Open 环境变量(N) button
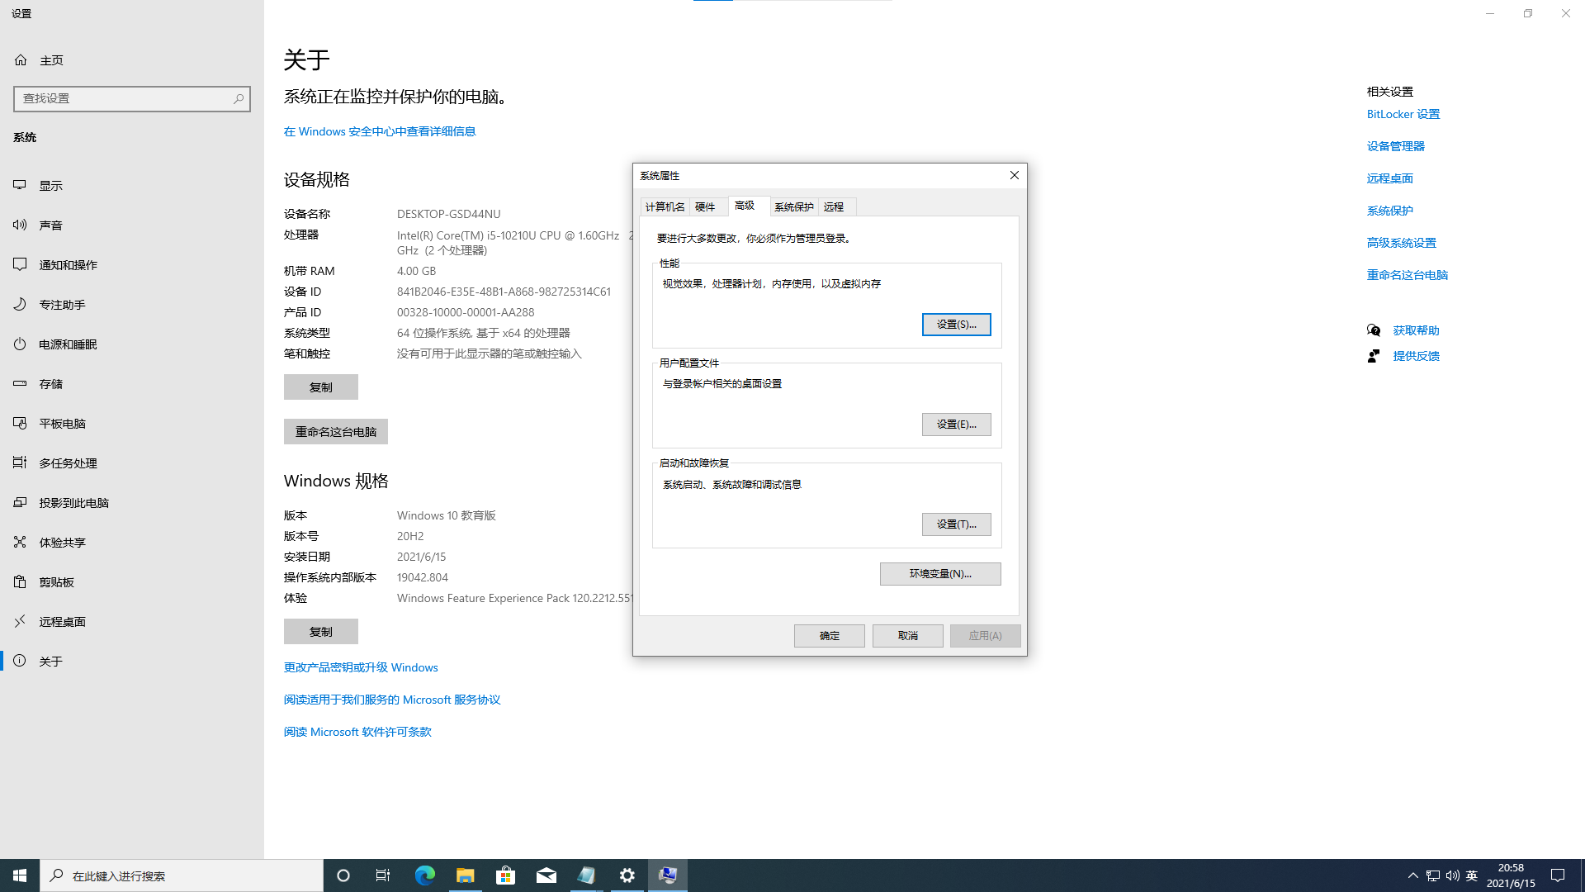This screenshot has height=892, width=1585. click(940, 574)
